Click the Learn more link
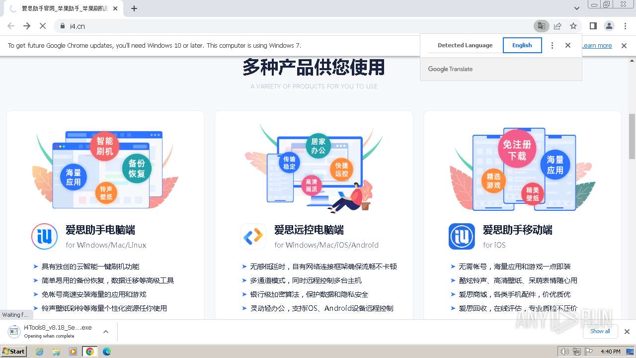The height and width of the screenshot is (358, 636). (x=597, y=46)
